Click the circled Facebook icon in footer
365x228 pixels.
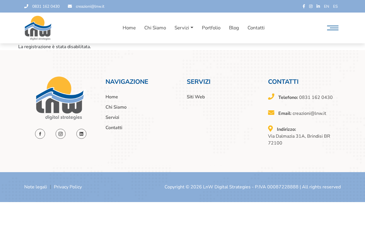[40, 134]
